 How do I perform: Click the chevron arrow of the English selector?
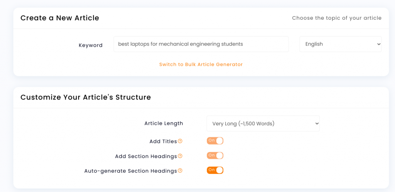point(378,44)
